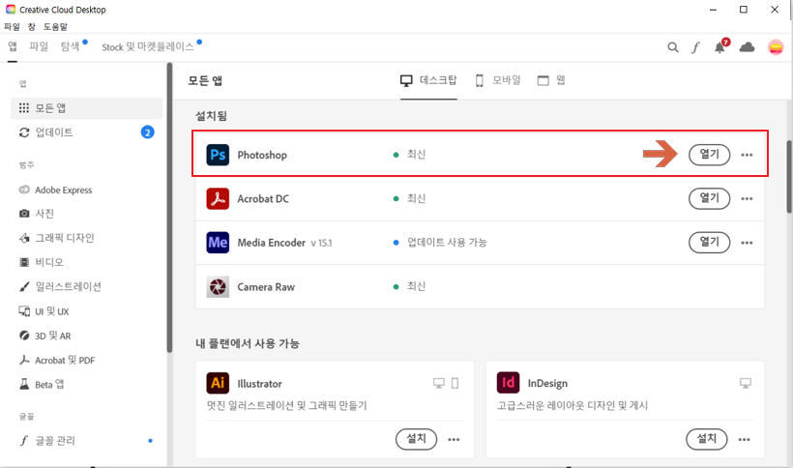
Task: Click the main panel vertical scrollbar
Action: coord(789,177)
